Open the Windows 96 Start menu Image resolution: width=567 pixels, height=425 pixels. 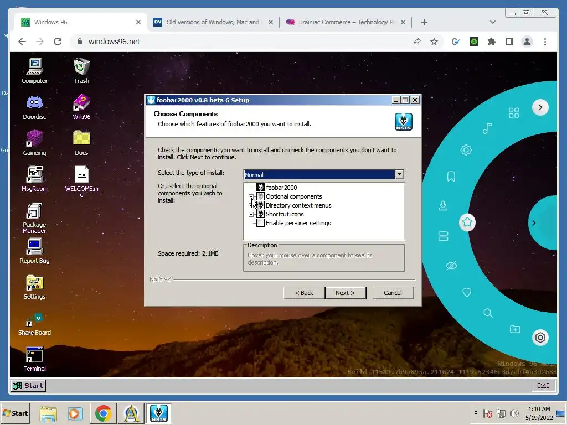coord(28,386)
